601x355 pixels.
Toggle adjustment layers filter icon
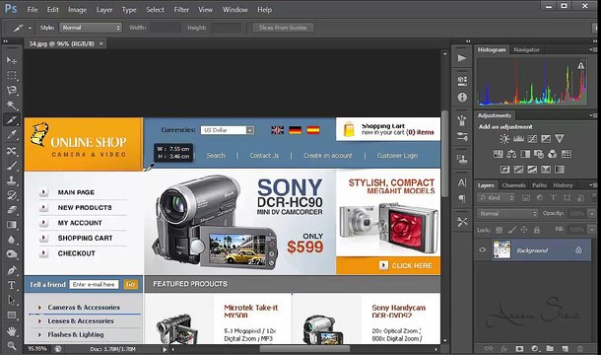(540, 197)
